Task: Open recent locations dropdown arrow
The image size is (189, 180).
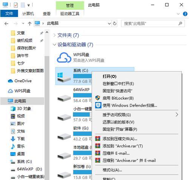Action: (23, 23)
